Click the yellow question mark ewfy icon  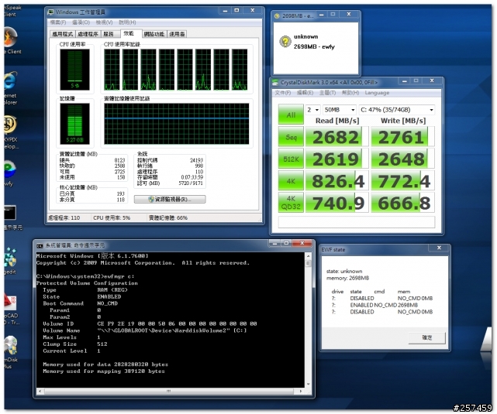285,43
